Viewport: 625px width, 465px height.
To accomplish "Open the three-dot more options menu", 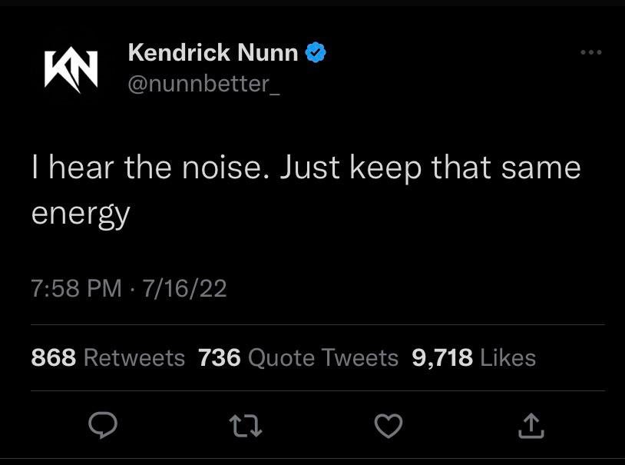I will point(590,52).
